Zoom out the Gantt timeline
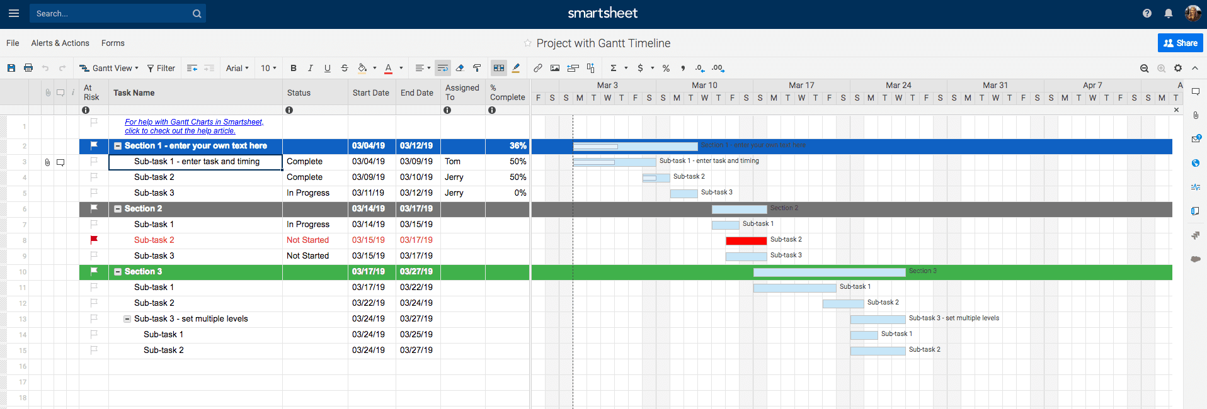This screenshot has width=1207, height=409. 1144,68
